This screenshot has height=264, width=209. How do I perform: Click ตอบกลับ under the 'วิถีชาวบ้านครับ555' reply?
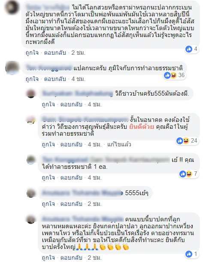pyautogui.click(x=71, y=104)
